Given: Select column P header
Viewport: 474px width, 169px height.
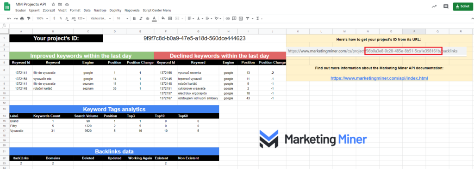Looking at the screenshot, I should pos(414,31).
